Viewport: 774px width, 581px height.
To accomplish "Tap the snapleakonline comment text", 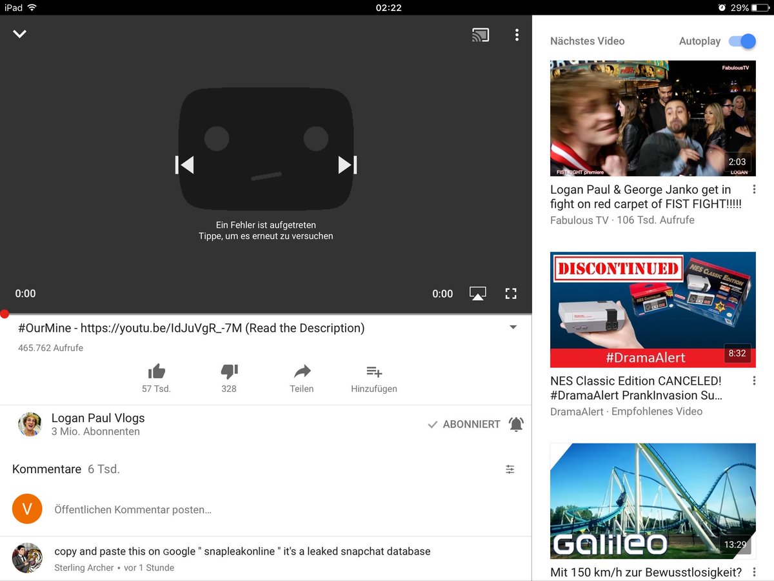I will point(243,551).
